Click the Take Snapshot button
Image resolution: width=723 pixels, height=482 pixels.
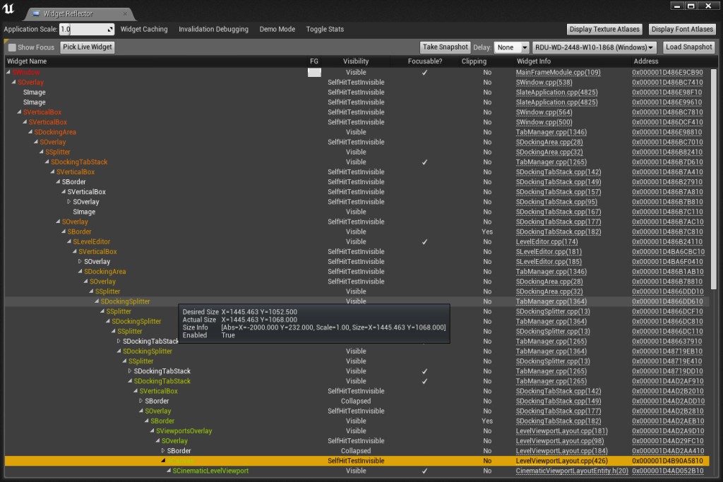(x=445, y=47)
